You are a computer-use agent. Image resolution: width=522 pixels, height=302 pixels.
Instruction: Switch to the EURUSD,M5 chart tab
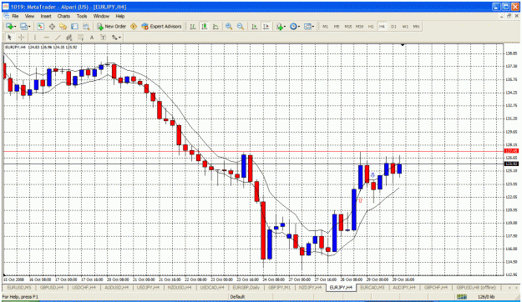pos(19,287)
